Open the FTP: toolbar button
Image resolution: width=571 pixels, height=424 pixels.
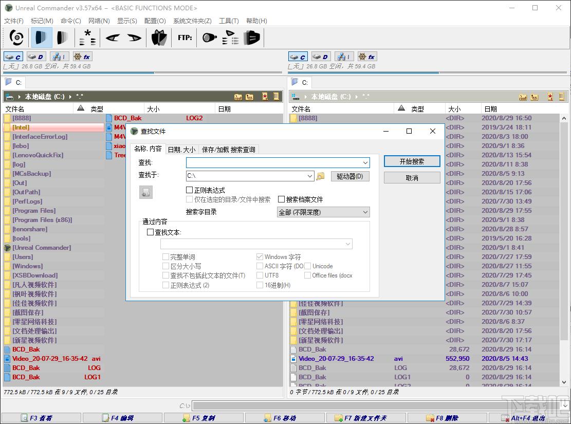(x=185, y=38)
